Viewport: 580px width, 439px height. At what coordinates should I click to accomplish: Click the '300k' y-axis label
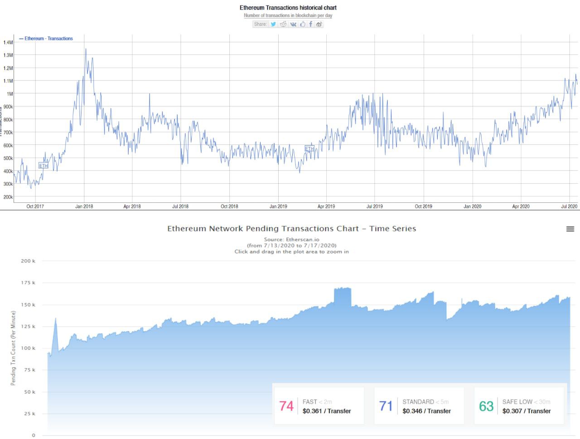(x=8, y=184)
